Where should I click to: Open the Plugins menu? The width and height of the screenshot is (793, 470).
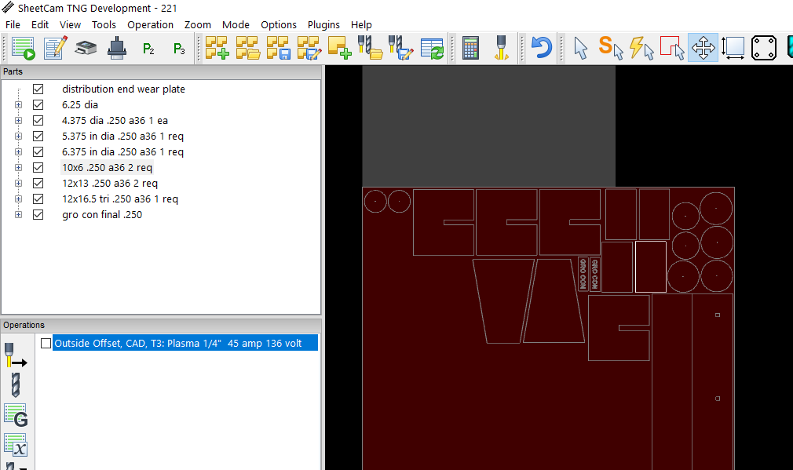coord(323,24)
